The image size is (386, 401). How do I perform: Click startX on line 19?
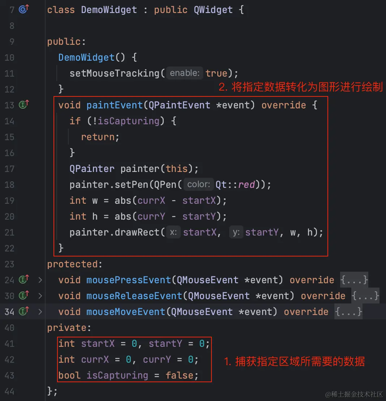199,200
